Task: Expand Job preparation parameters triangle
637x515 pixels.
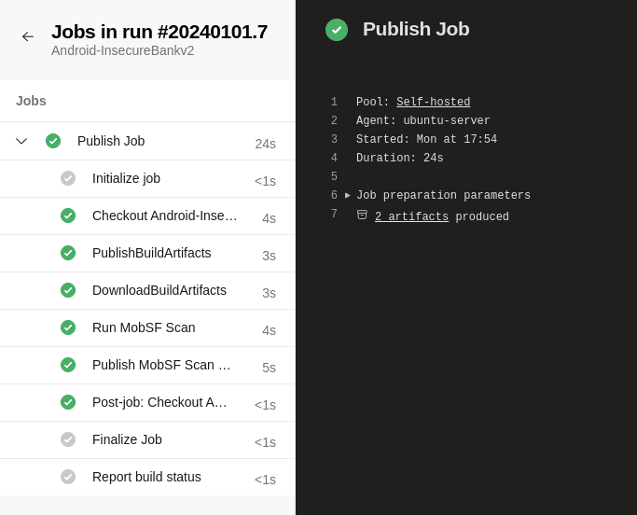Action: (347, 196)
